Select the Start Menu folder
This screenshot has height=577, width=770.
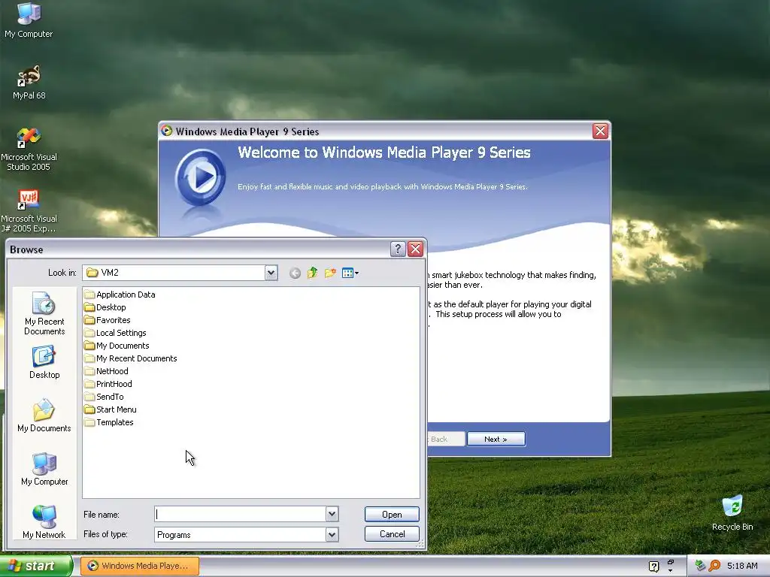tap(110, 409)
